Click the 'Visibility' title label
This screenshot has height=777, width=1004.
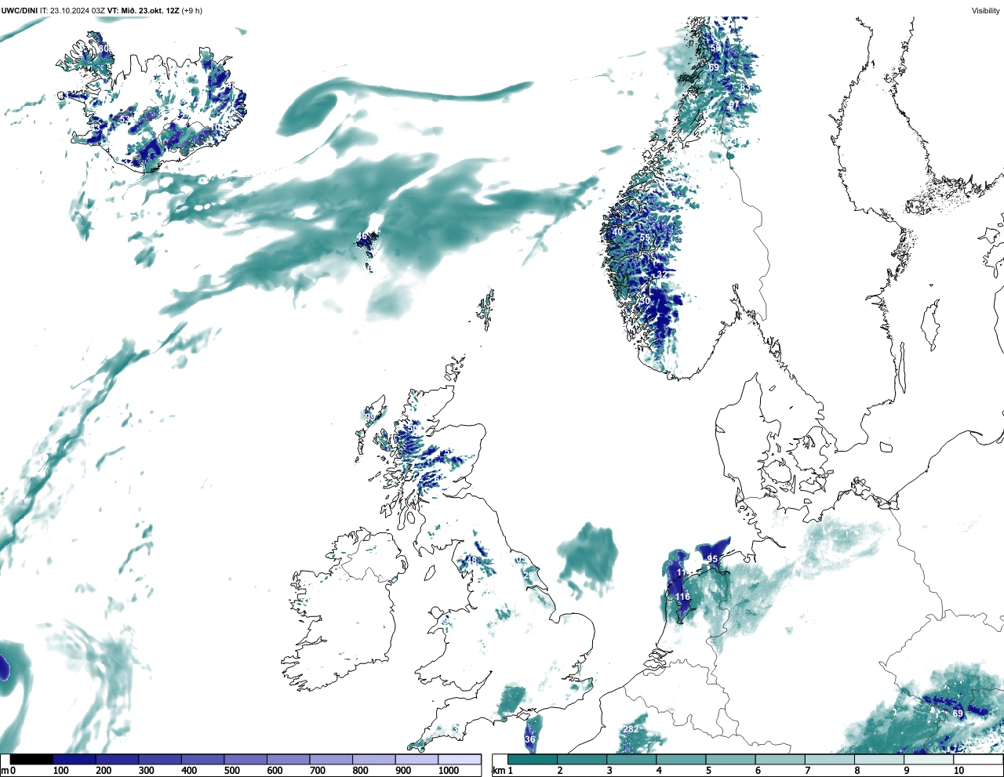[985, 10]
